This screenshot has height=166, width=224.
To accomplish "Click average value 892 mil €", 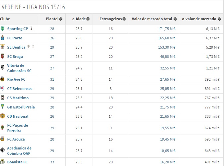I will (212, 79).
